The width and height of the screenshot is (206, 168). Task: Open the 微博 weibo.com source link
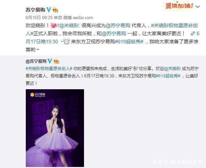coord(78,17)
